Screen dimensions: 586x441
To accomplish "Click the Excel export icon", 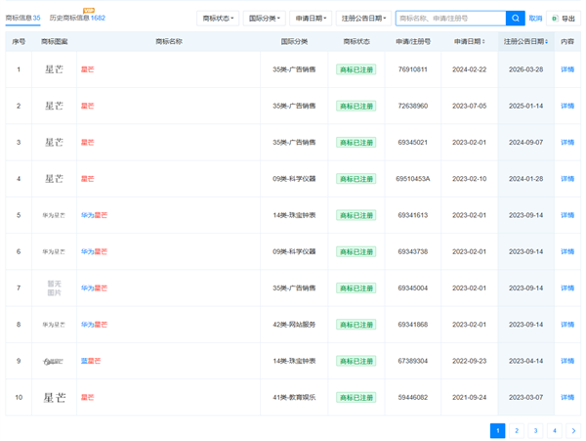I will 555,19.
